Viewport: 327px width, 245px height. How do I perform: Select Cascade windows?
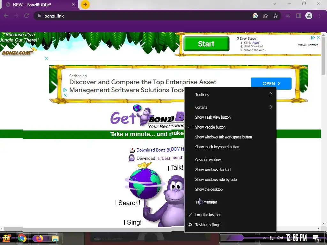(230, 160)
